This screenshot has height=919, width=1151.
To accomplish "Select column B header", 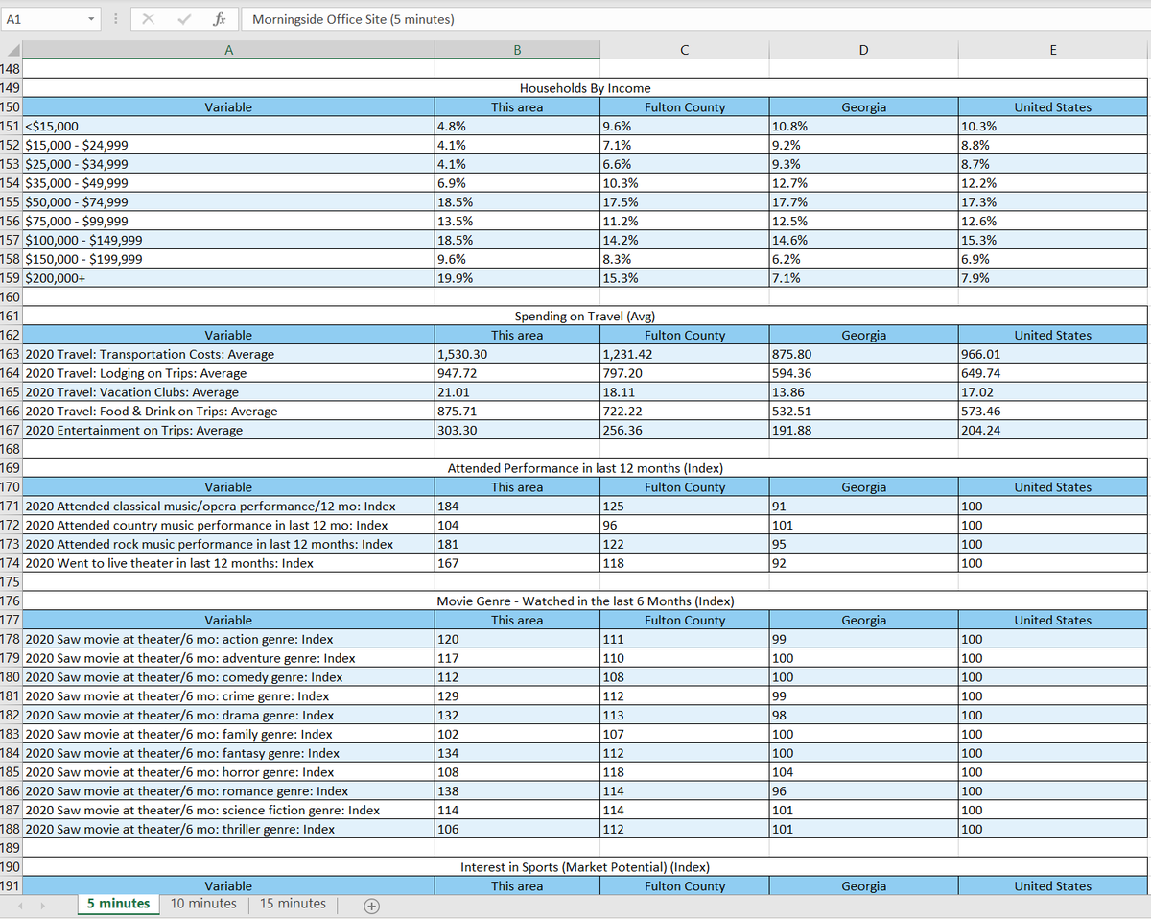I will tap(517, 52).
